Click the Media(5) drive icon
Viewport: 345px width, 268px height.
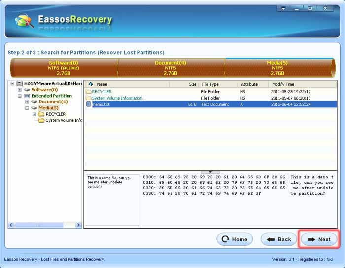[x=34, y=108]
